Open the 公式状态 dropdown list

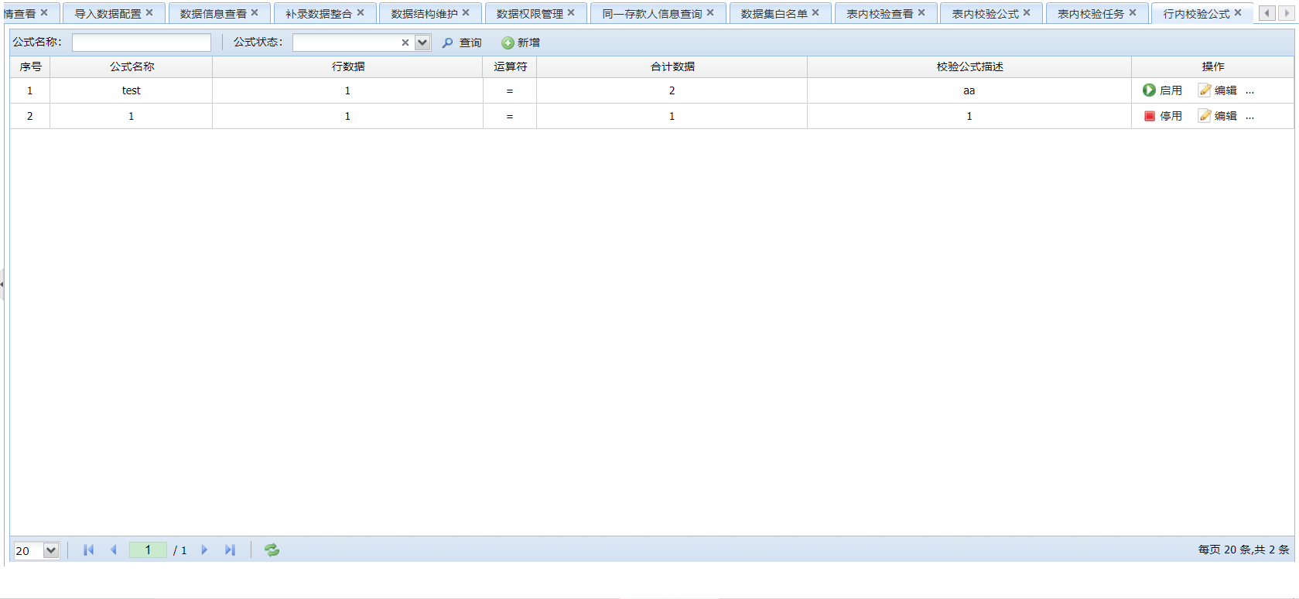pyautogui.click(x=422, y=43)
